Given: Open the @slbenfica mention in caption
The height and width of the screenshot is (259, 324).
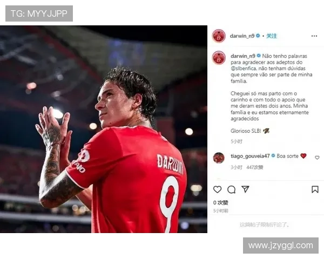Looking at the screenshot, I should click(244, 69).
